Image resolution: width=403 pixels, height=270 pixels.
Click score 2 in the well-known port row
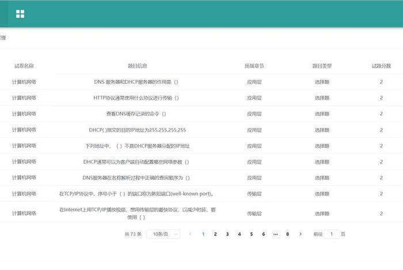[x=381, y=194]
